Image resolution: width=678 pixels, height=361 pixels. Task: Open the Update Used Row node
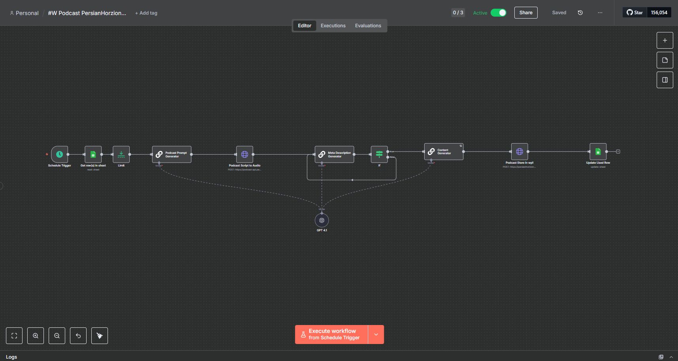pos(598,151)
